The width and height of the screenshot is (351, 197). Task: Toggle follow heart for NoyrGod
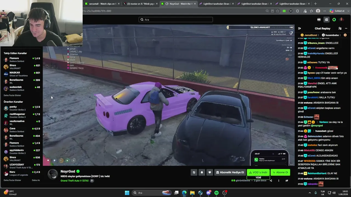click(x=210, y=172)
